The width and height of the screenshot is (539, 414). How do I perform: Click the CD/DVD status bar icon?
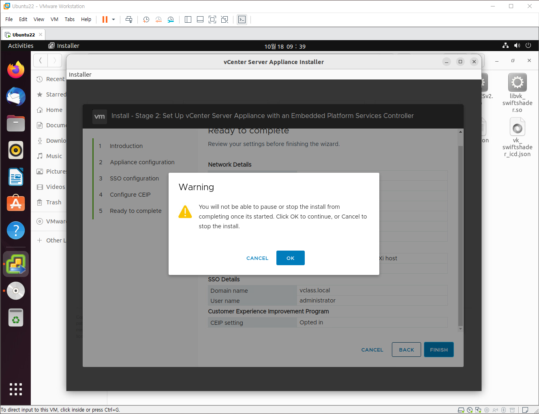tap(470, 410)
